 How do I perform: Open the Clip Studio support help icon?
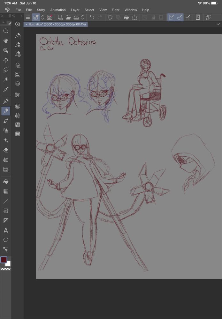point(208,17)
